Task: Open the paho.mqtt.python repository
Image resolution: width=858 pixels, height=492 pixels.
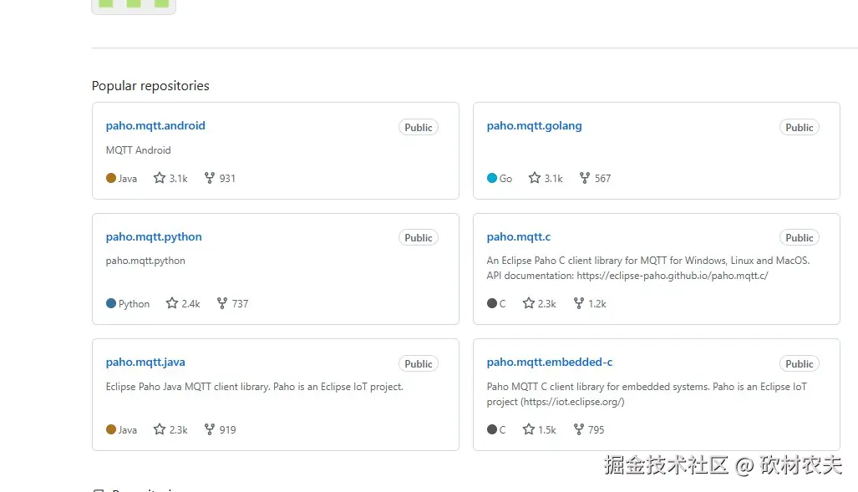Action: (154, 237)
